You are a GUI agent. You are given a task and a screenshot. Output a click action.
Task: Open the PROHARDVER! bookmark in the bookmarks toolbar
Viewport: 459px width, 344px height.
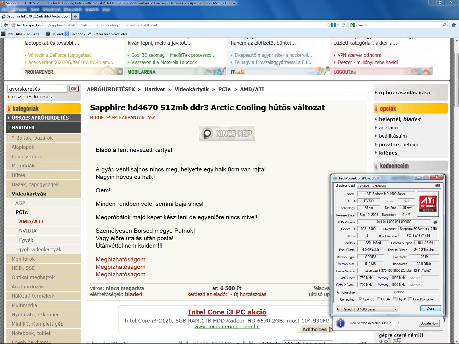click(22, 34)
